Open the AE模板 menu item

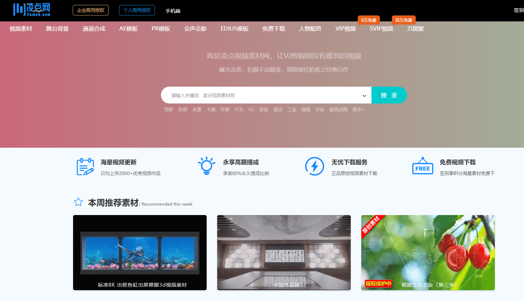129,29
